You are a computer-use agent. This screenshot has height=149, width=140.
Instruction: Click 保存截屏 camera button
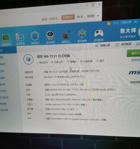click(x=123, y=44)
